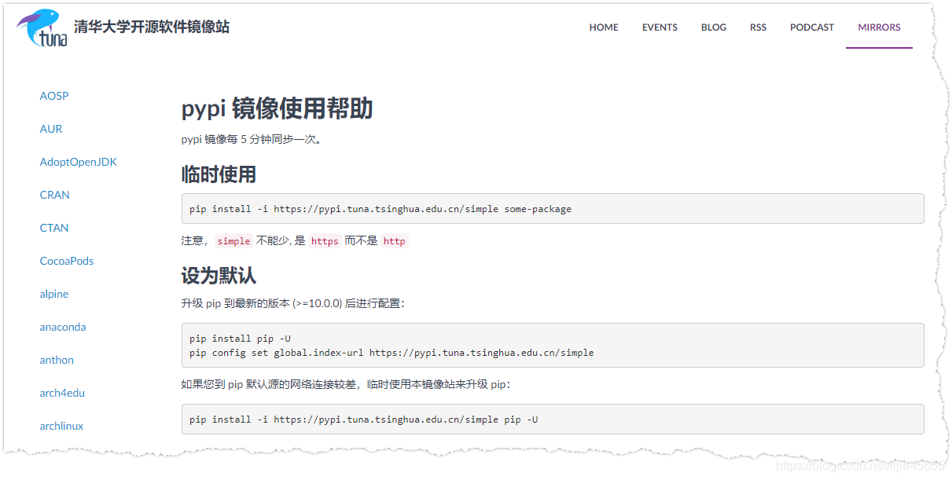Open the RSS menu item
The image size is (952, 480).
click(x=758, y=27)
